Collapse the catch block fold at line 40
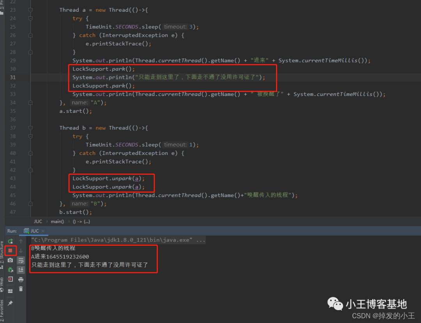This screenshot has height=323, width=421. point(30,153)
